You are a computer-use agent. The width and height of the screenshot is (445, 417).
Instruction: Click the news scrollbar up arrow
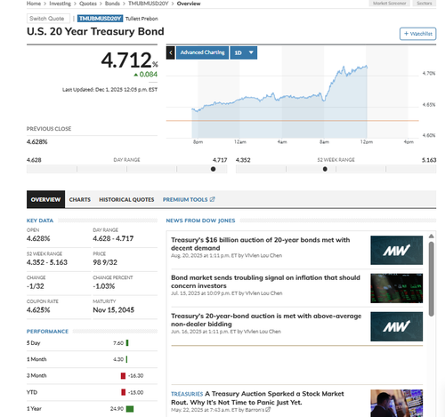[x=432, y=236]
